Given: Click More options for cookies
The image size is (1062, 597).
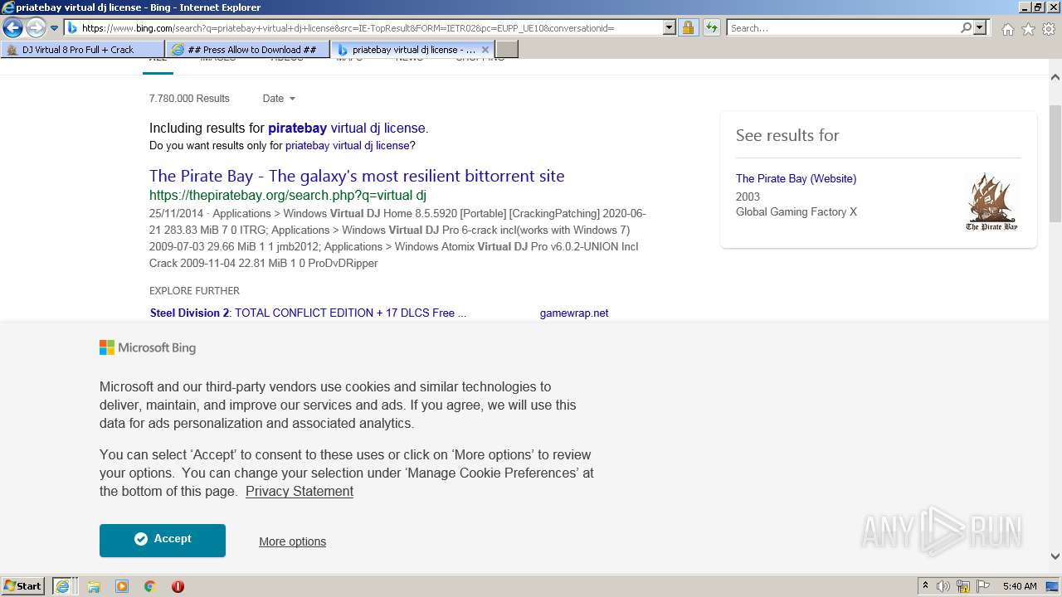Looking at the screenshot, I should point(292,541).
